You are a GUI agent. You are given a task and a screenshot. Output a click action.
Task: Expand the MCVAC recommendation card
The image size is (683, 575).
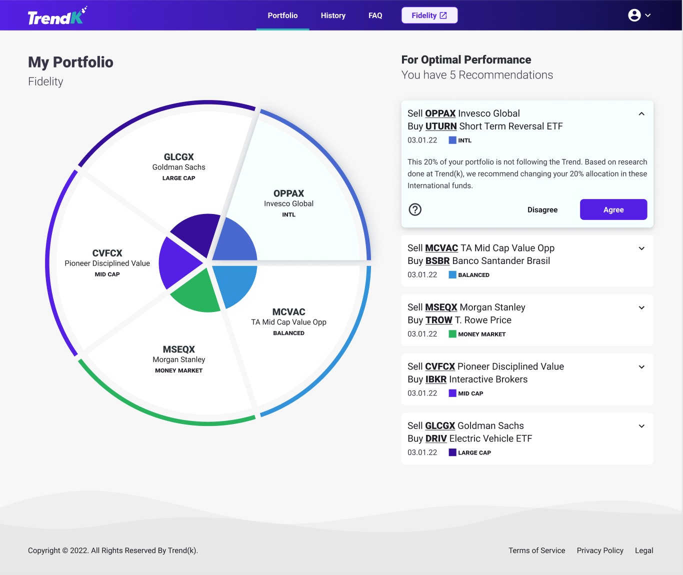coord(641,248)
